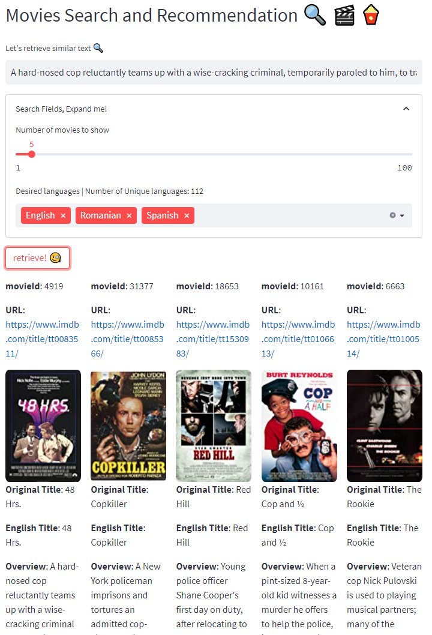This screenshot has width=432, height=635.
Task: Clear all selected languages icon
Action: (x=392, y=215)
